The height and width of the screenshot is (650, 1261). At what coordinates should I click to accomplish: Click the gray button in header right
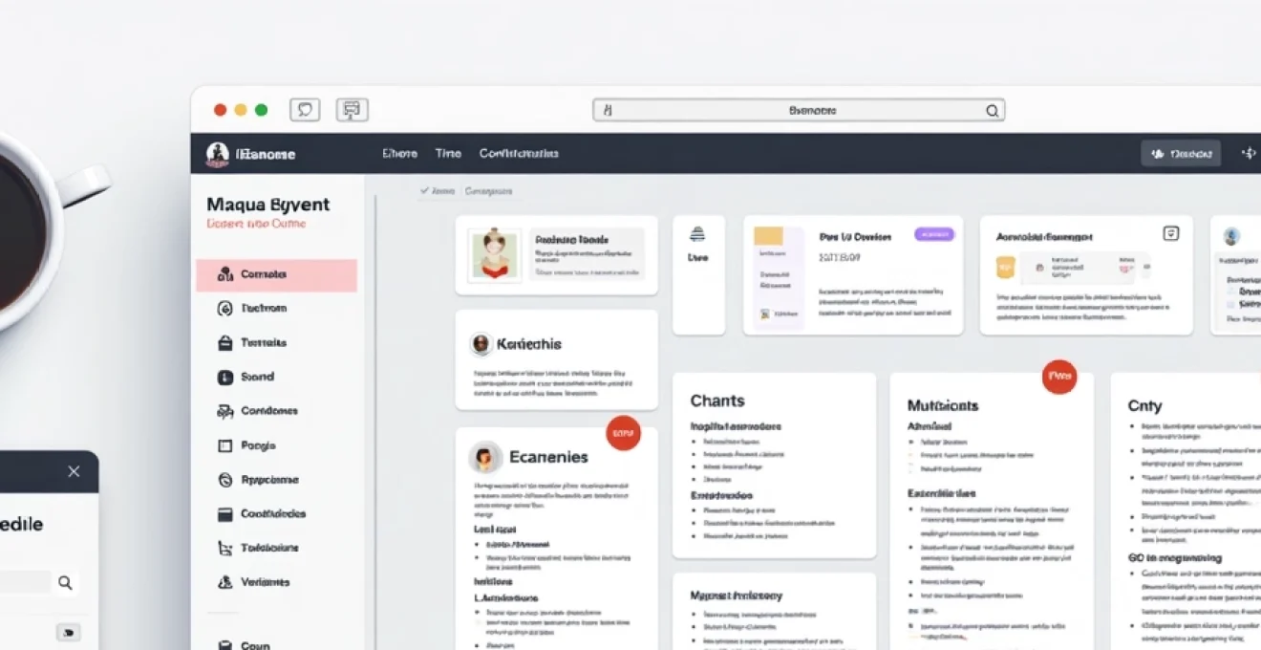(1181, 153)
